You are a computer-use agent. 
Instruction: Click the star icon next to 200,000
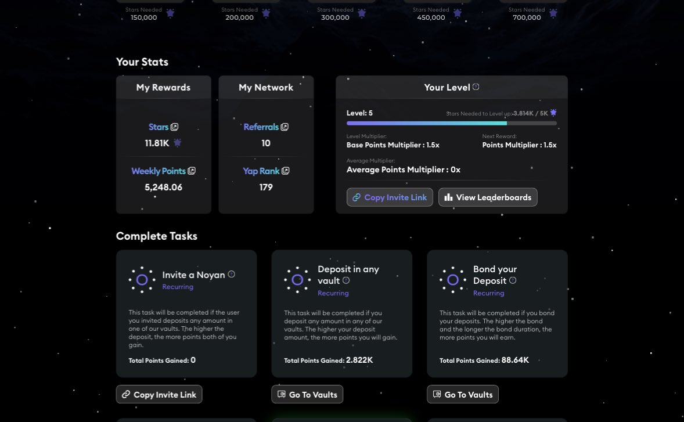tap(266, 13)
